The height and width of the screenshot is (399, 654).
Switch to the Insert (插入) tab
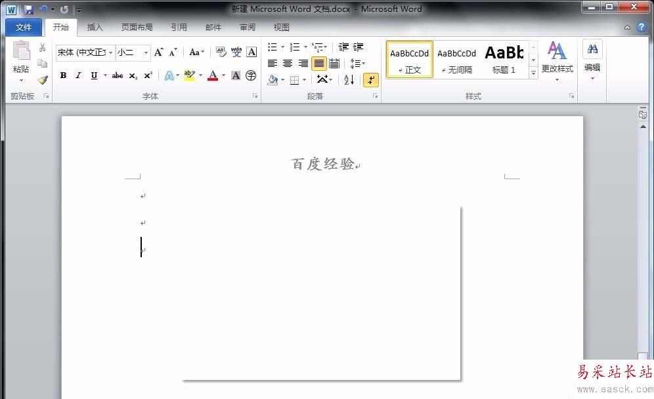click(95, 27)
